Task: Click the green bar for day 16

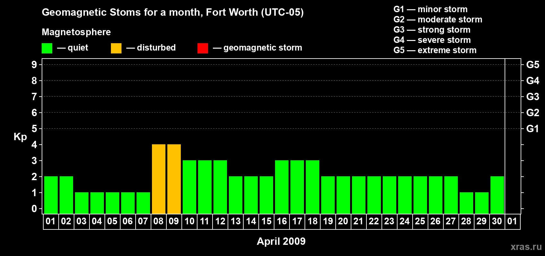Action: (x=282, y=187)
